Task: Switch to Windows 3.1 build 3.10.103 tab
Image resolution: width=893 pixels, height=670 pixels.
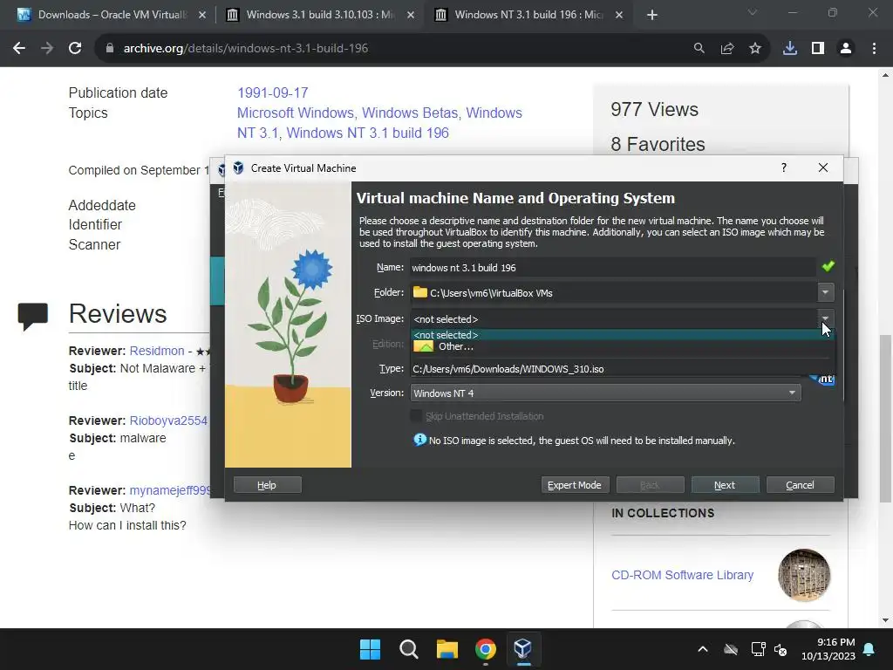Action: point(319,15)
